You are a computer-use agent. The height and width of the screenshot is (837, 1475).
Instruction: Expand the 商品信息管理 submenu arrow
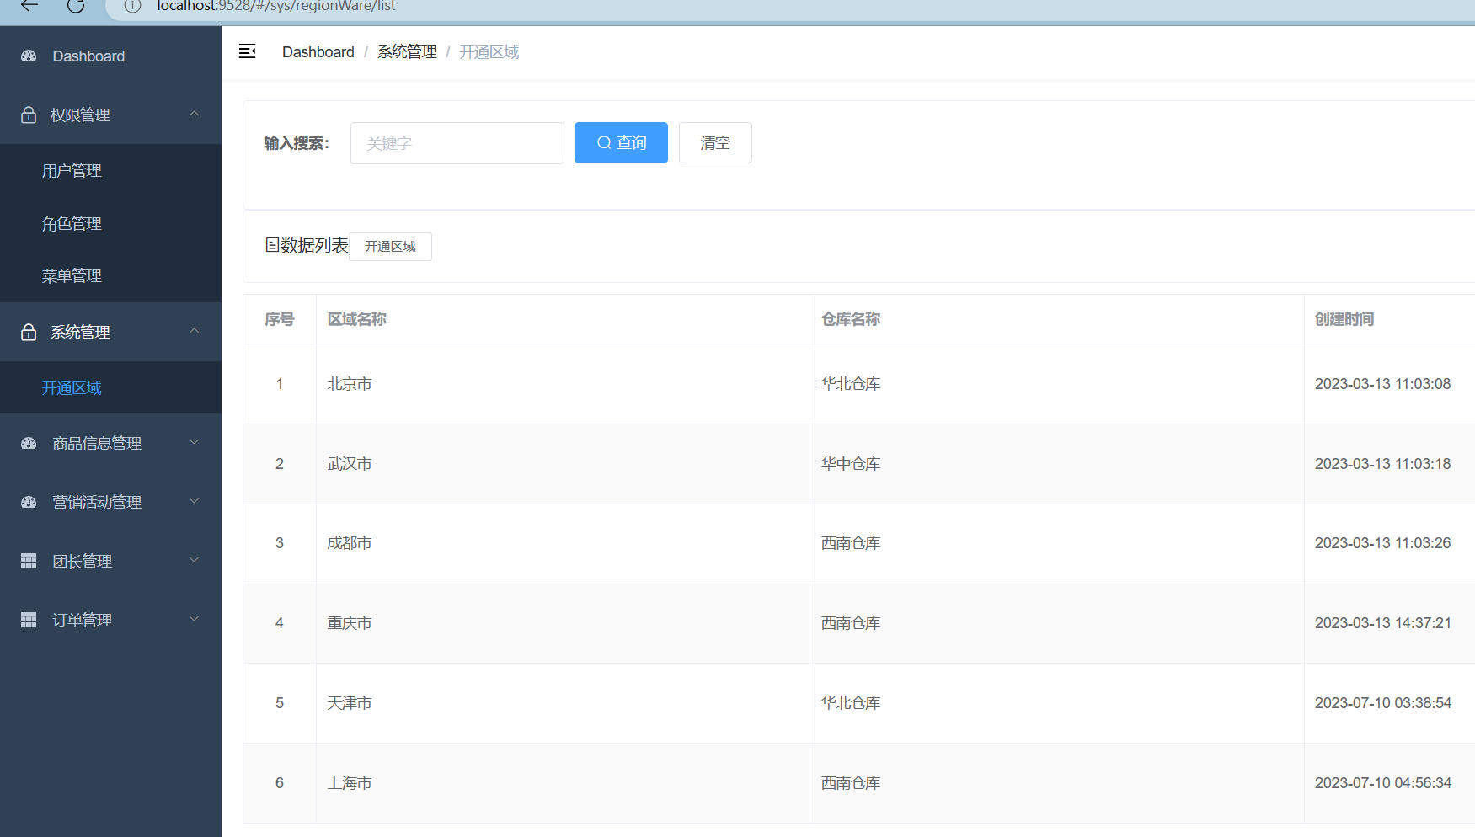point(195,442)
